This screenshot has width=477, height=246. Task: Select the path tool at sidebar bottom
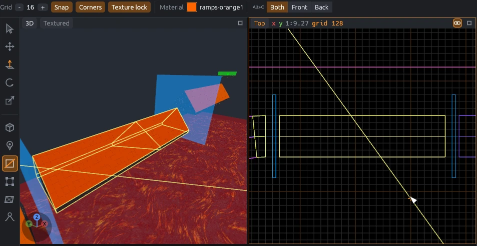click(10, 217)
